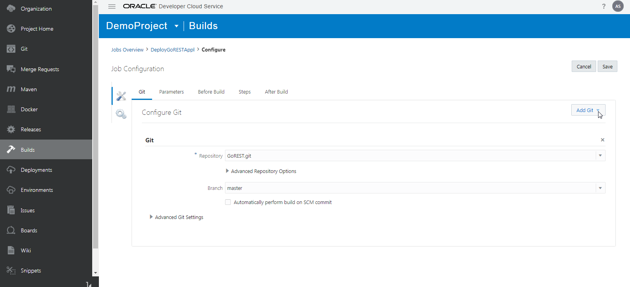This screenshot has height=287, width=630.
Task: Switch to the Steps tab
Action: tap(245, 92)
